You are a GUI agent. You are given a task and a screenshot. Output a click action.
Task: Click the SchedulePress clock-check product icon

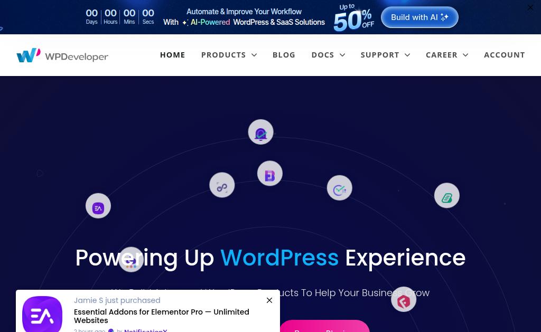pyautogui.click(x=340, y=188)
